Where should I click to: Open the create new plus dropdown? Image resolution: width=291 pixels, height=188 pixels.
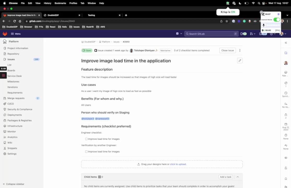[178, 34]
